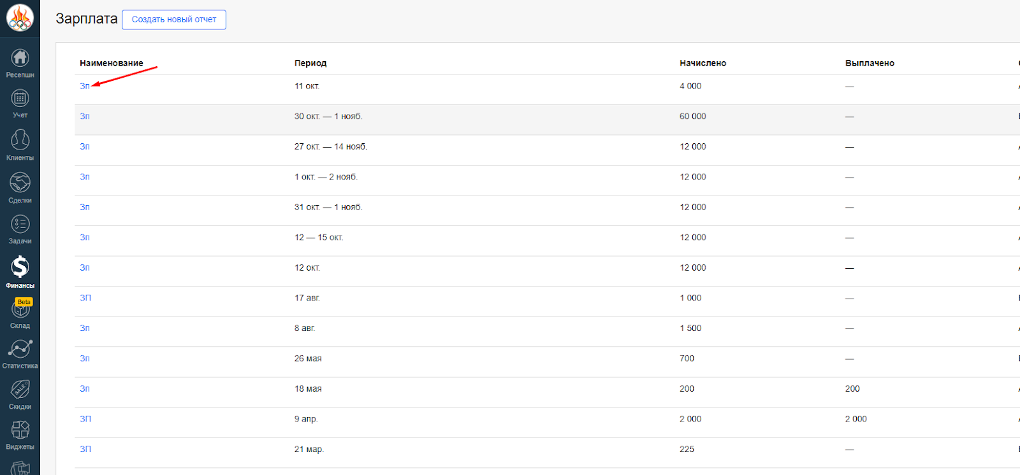This screenshot has width=1020, height=475.
Task: Go to the Клиенты section icon
Action: 20,140
